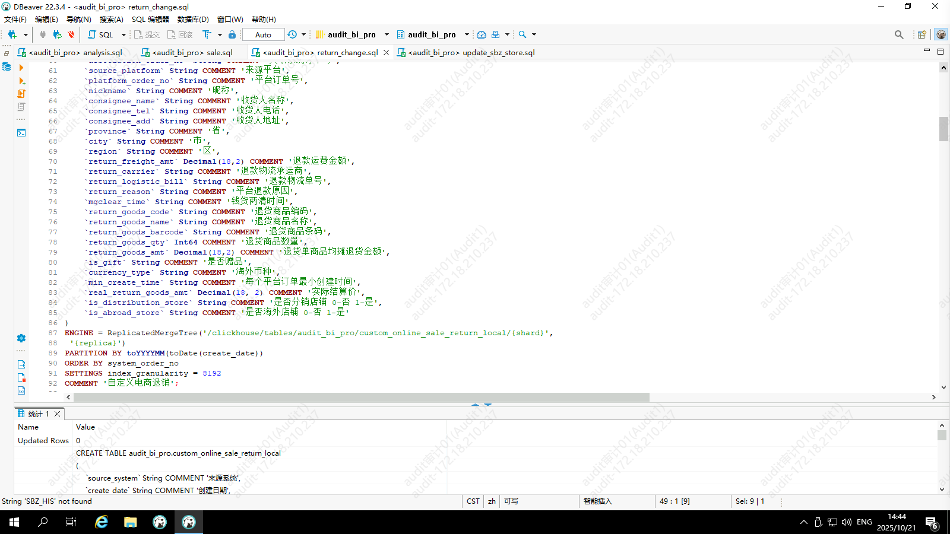Viewport: 950px width, 534px height.
Task: Toggle the 可写 writable status indicator
Action: [511, 501]
